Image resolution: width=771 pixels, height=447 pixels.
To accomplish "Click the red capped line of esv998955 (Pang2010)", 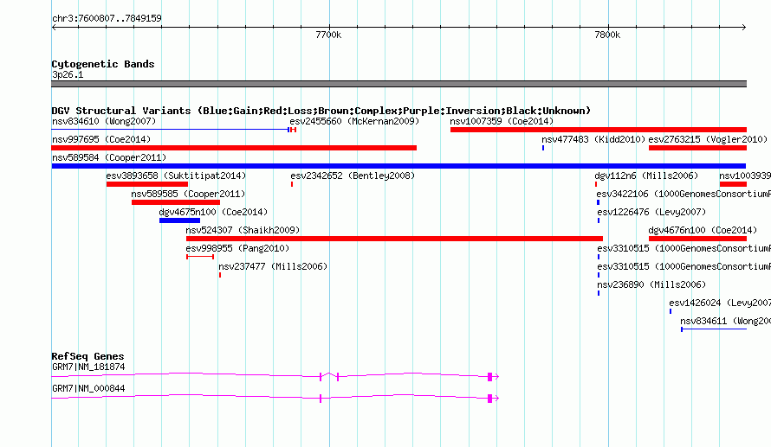I will coord(200,257).
